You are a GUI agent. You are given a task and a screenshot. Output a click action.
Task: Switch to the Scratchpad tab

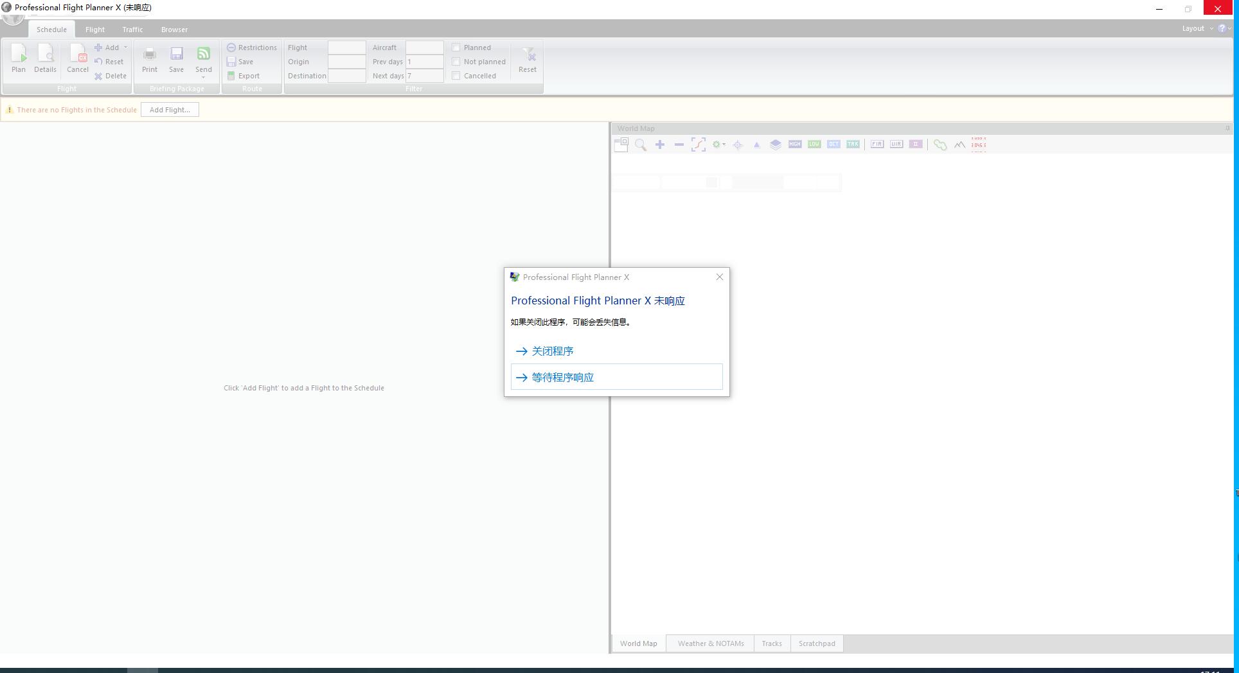pyautogui.click(x=817, y=643)
